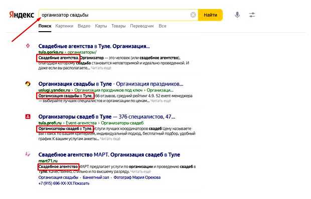311x199 pixels.
Task: Open result 'Свадебное агентство МАРТ. Организация свадеб в Туле'
Action: coord(109,155)
